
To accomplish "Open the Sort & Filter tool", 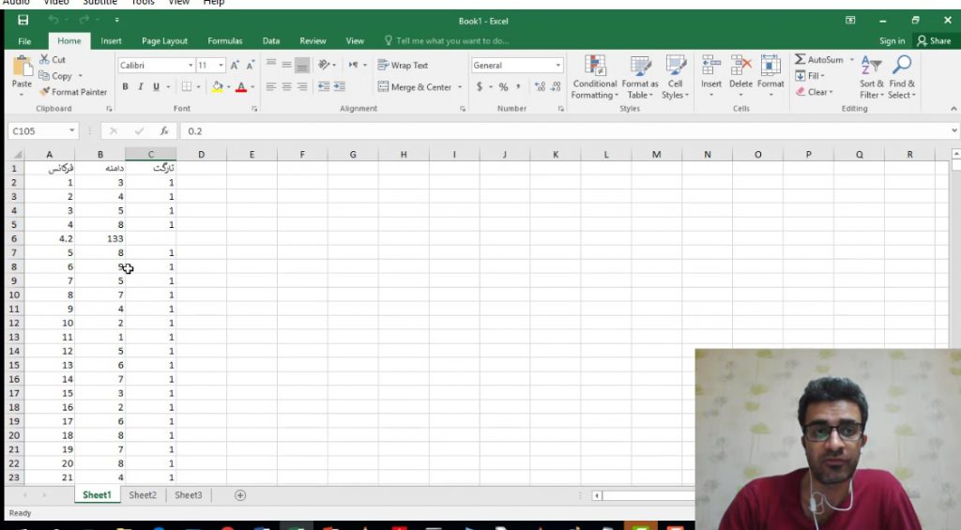I will 872,66.
